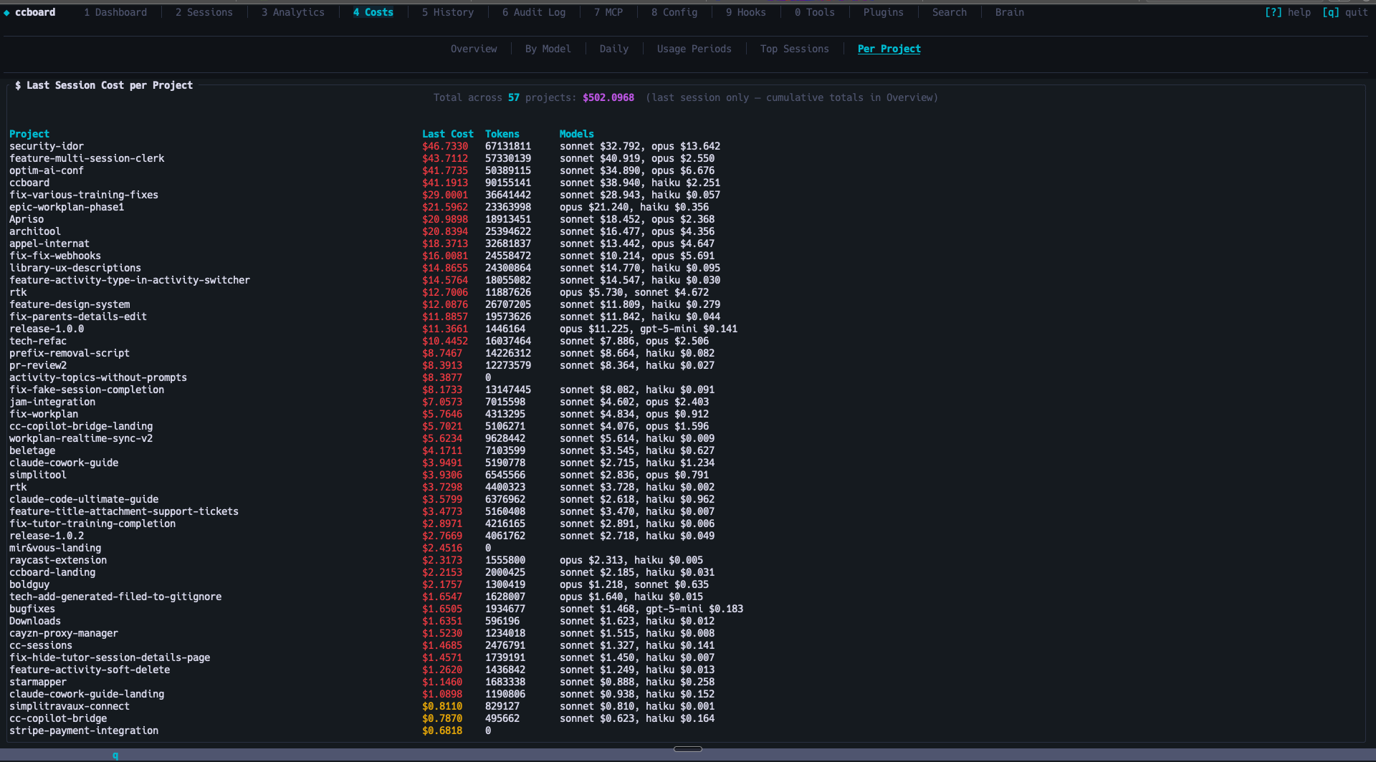Open the Dashboard tab
This screenshot has height=762, width=1376.
click(x=115, y=12)
